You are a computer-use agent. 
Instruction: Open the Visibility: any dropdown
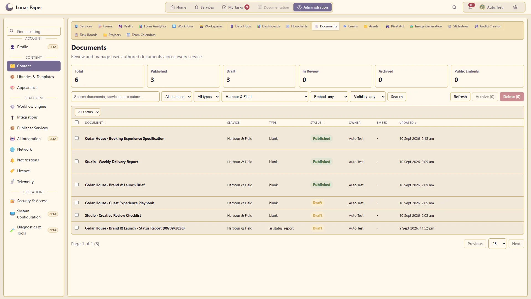coord(368,97)
